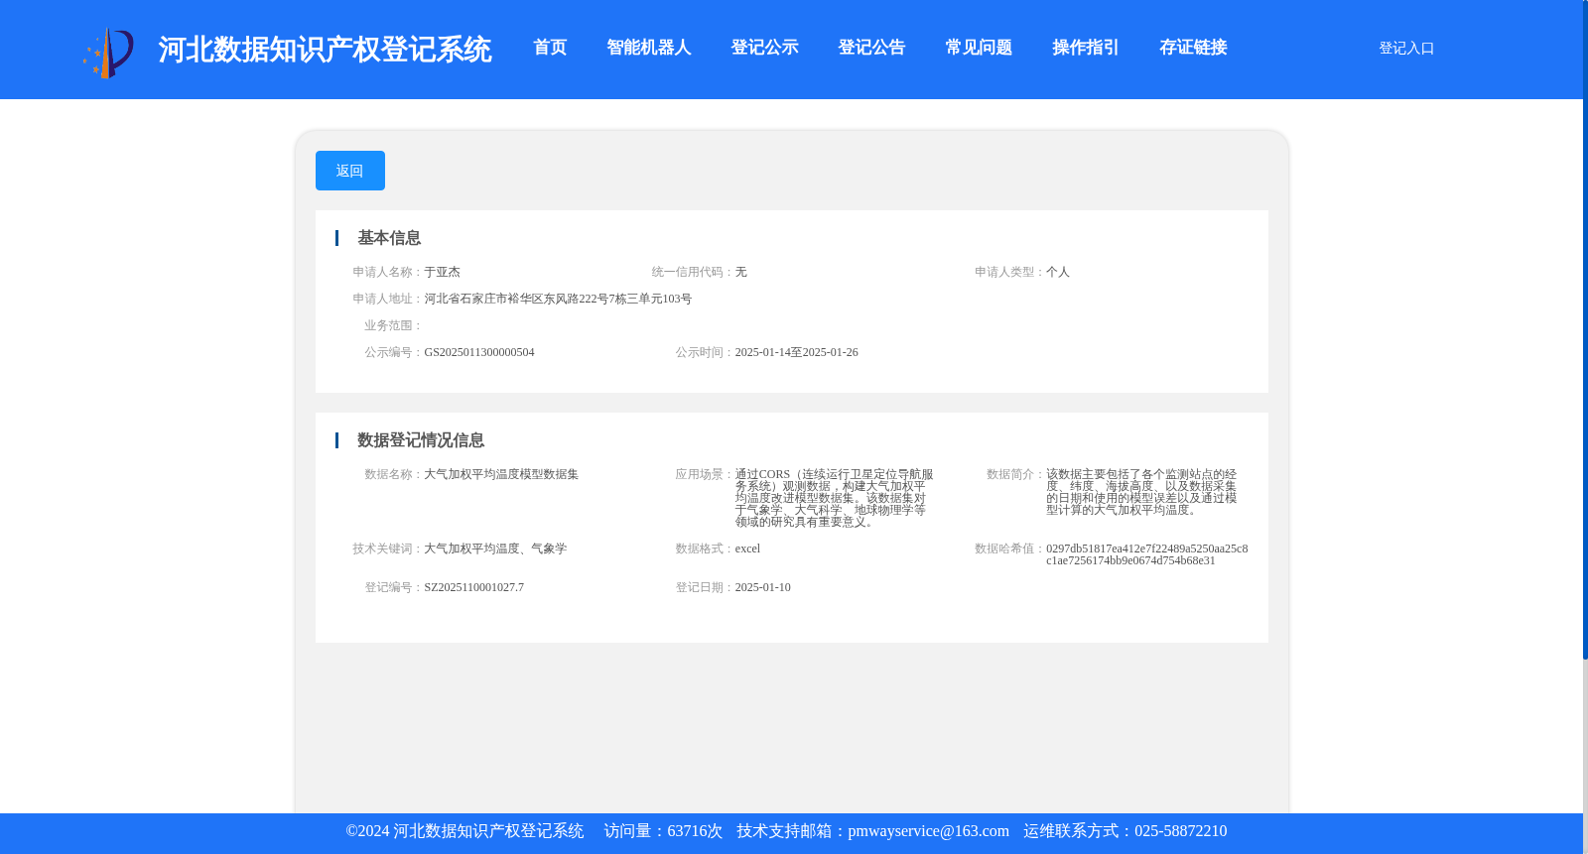Open 智能机器人 menu item

(648, 48)
